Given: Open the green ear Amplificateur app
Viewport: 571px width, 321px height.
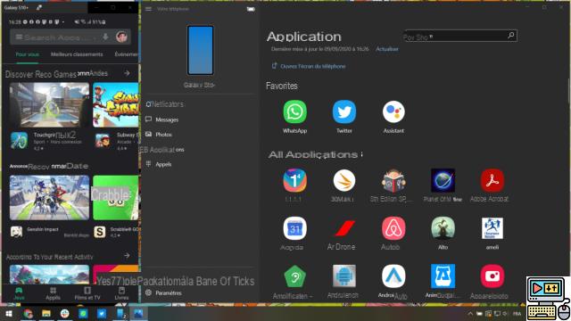Looking at the screenshot, I should (294, 276).
